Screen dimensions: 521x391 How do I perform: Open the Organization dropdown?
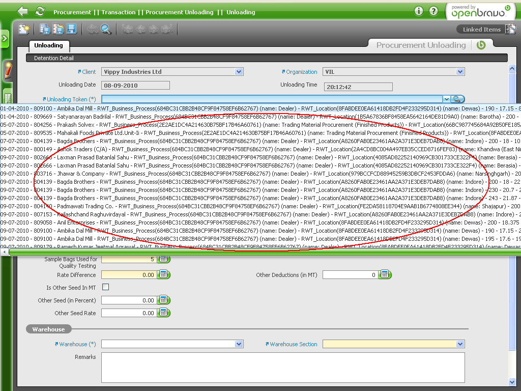(460, 72)
